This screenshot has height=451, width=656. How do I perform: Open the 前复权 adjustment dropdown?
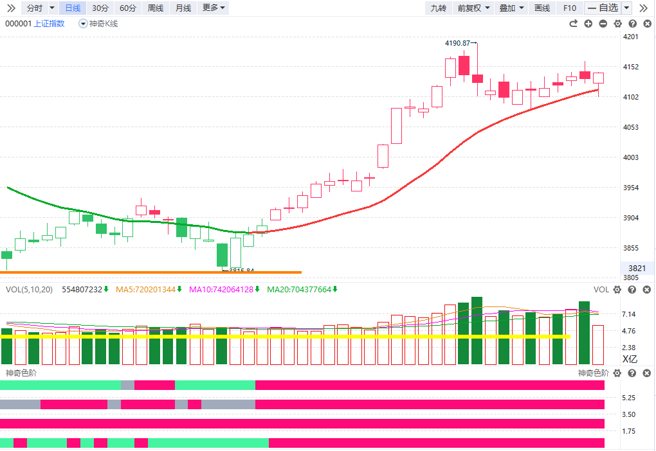(x=474, y=8)
